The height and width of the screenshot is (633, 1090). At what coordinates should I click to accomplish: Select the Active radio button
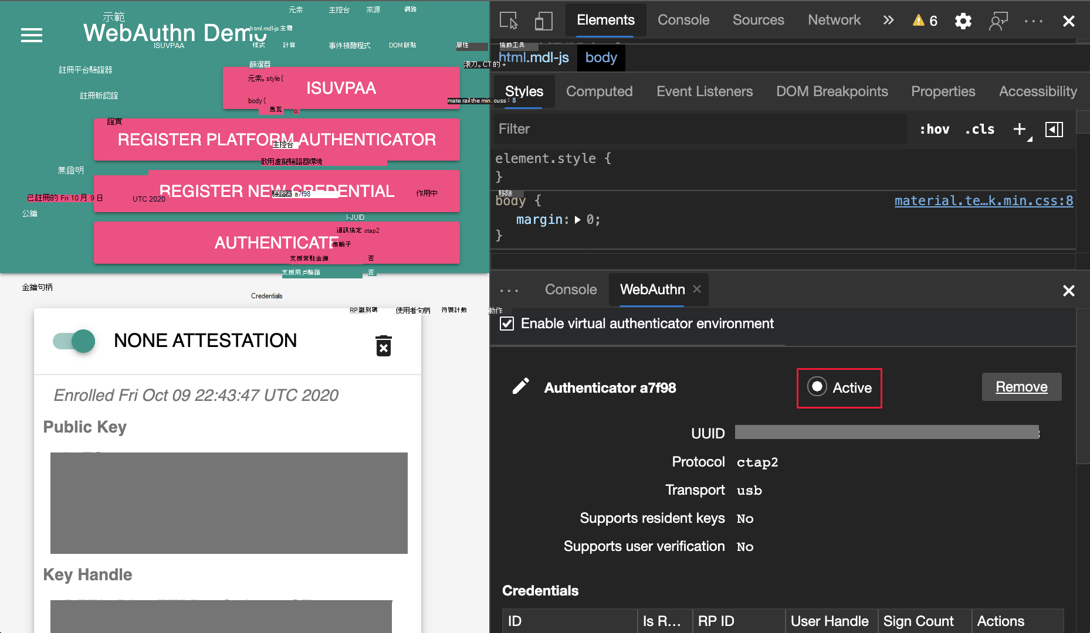coord(818,387)
